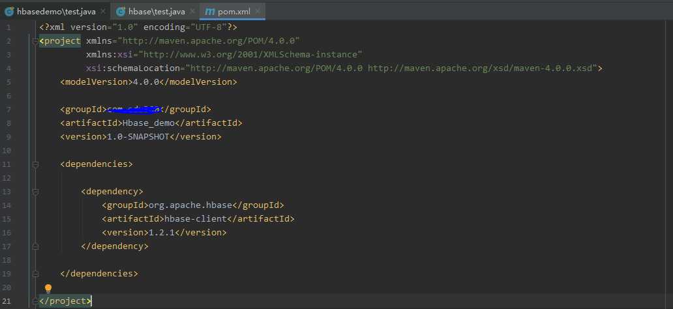This screenshot has width=673, height=309.
Task: Switch to the hbase\test.java tab
Action: 155,11
